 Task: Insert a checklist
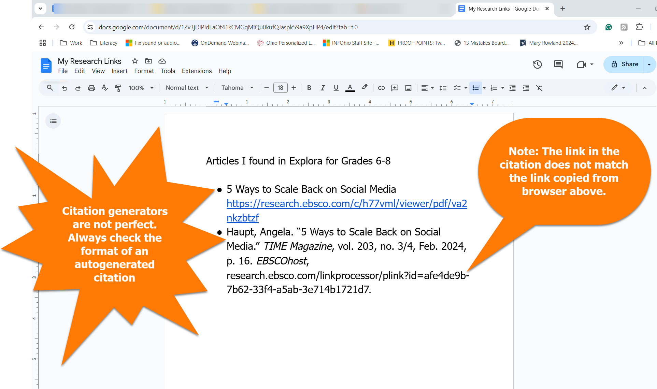click(x=457, y=88)
